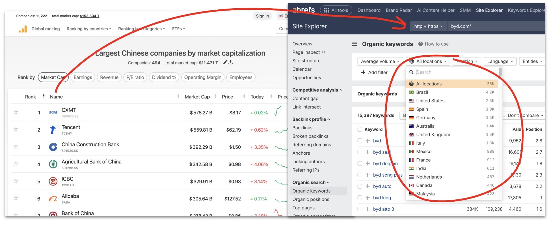Open the hamburger menu beside Organic keywords
The height and width of the screenshot is (225, 553).
355,44
